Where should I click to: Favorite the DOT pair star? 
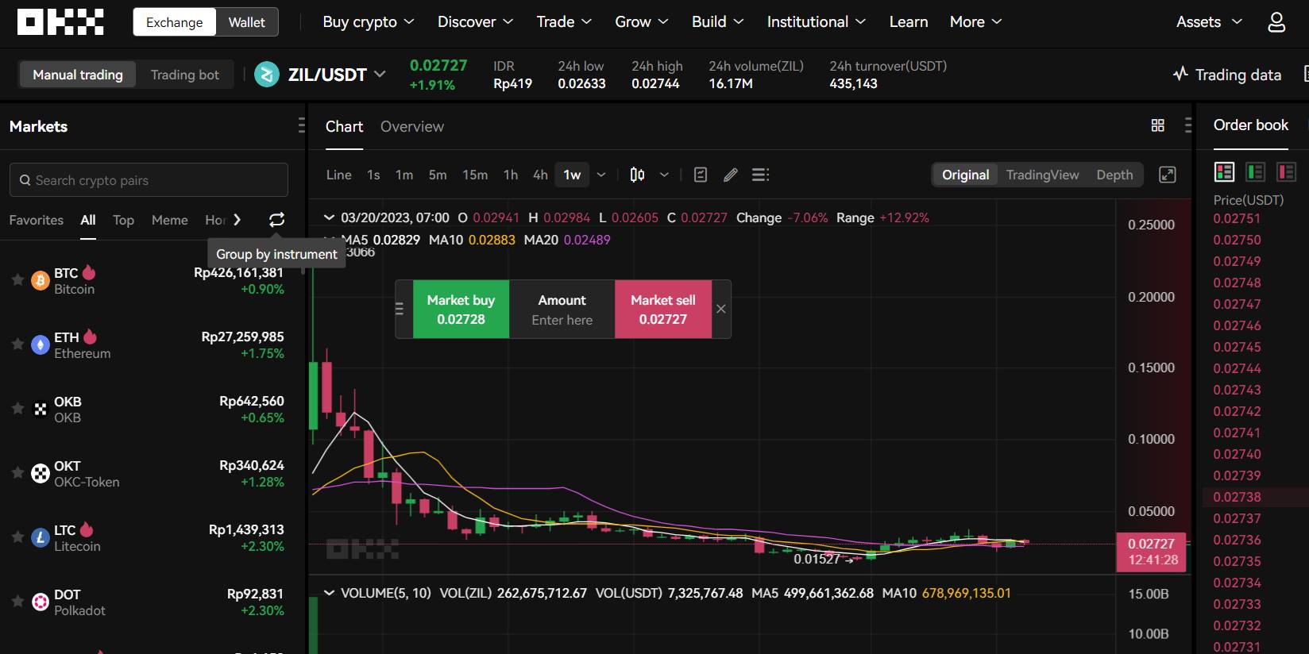[x=17, y=601]
